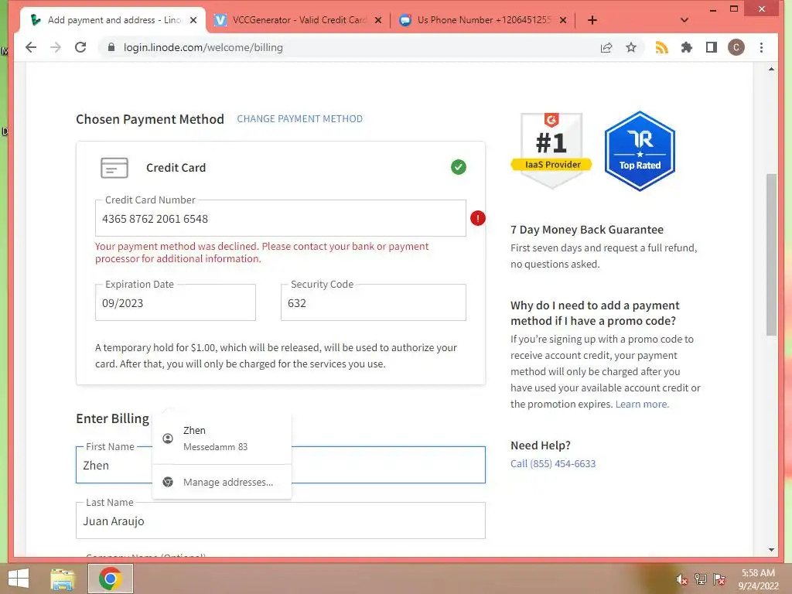792x594 pixels.
Task: Click the scrollbar down arrow
Action: coord(771,550)
